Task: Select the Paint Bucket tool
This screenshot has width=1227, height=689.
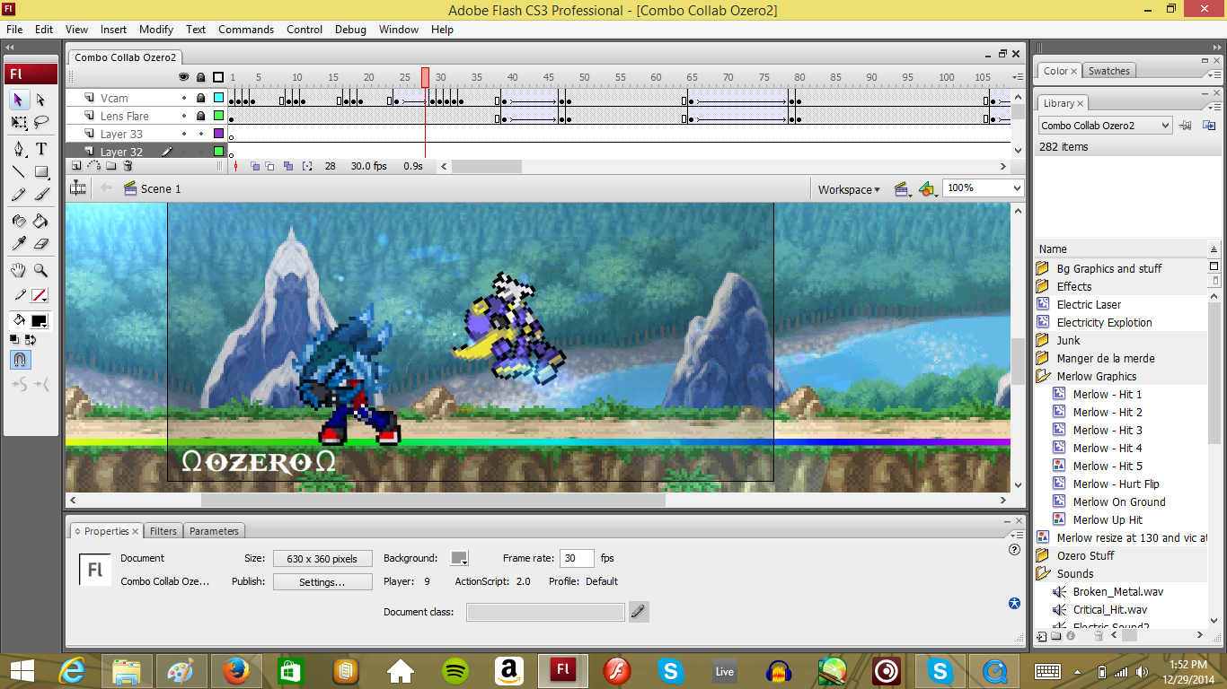Action: click(40, 221)
